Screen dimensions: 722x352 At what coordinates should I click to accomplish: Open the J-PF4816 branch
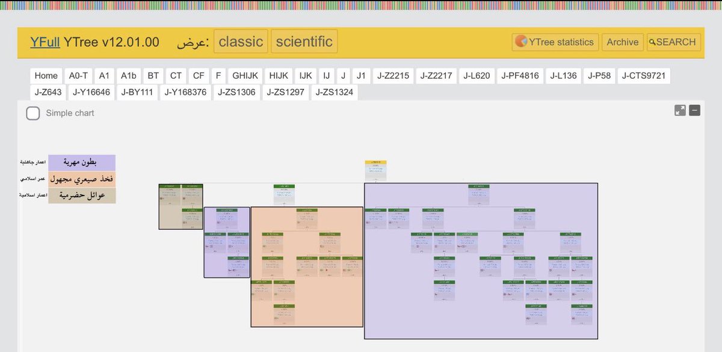point(521,76)
